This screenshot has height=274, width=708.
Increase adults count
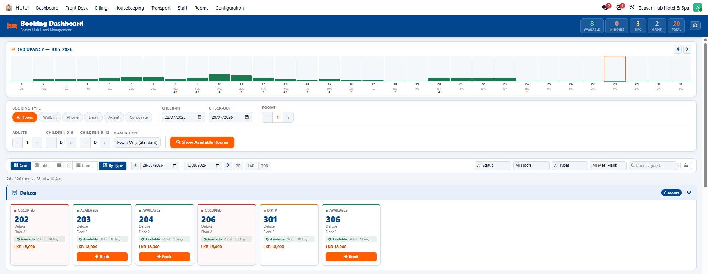coord(37,142)
